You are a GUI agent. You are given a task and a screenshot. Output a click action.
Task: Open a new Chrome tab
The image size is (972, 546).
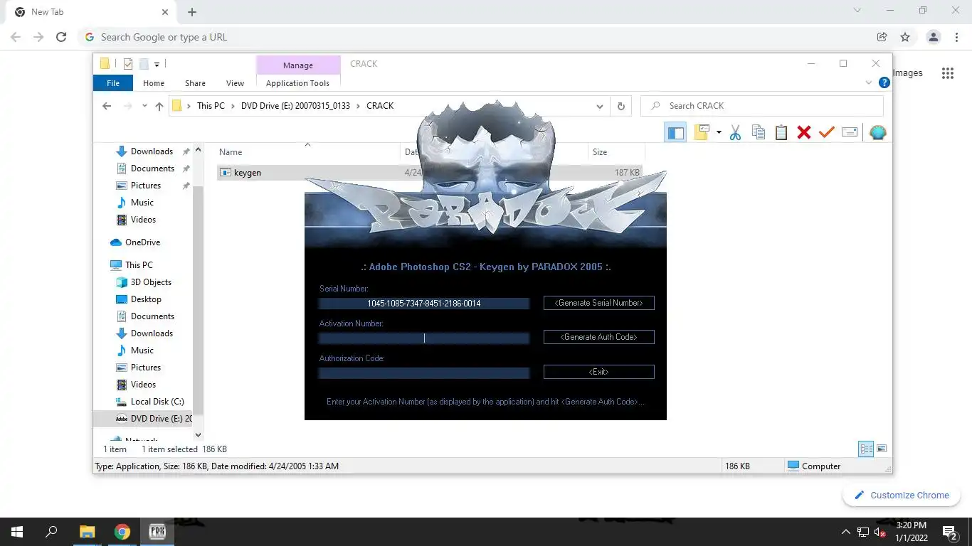pyautogui.click(x=192, y=12)
